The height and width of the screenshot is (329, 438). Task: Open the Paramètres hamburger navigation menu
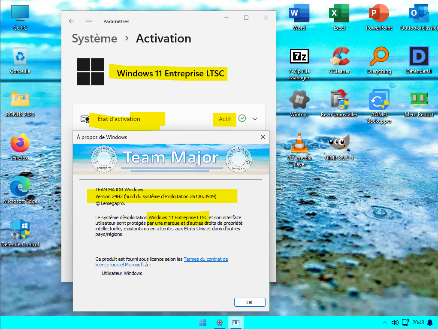point(89,21)
